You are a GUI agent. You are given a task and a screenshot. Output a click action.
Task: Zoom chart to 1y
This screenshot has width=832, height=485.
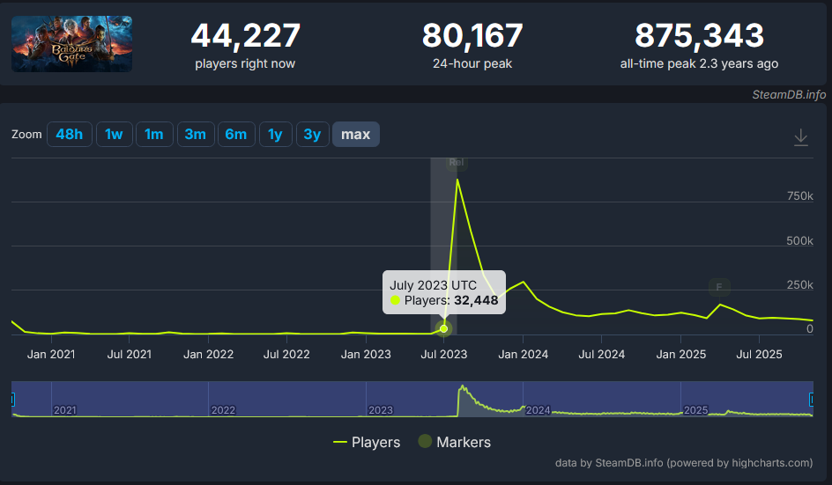tap(275, 134)
